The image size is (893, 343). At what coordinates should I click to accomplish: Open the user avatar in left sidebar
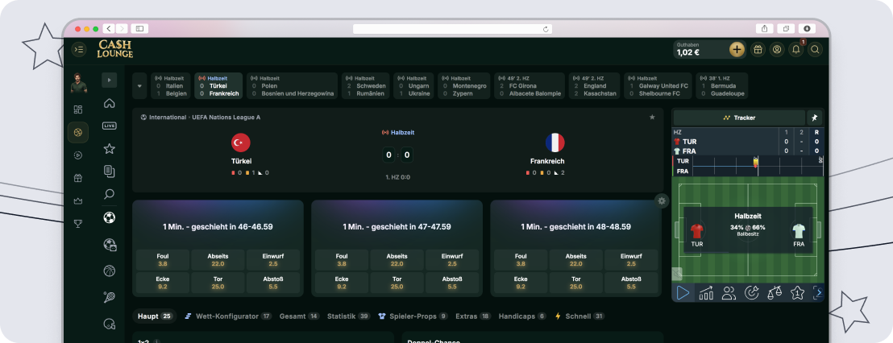point(79,84)
